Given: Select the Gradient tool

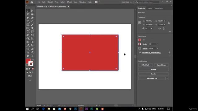Looking at the screenshot, I should tap(32, 42).
